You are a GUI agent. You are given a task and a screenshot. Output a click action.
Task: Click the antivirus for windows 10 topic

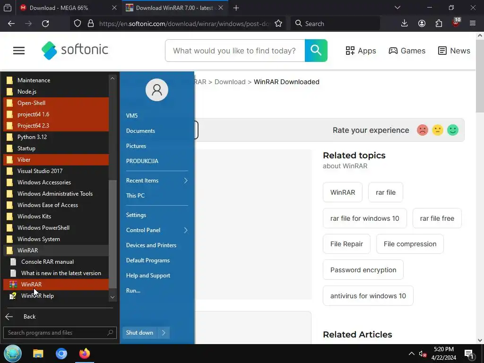click(x=368, y=296)
